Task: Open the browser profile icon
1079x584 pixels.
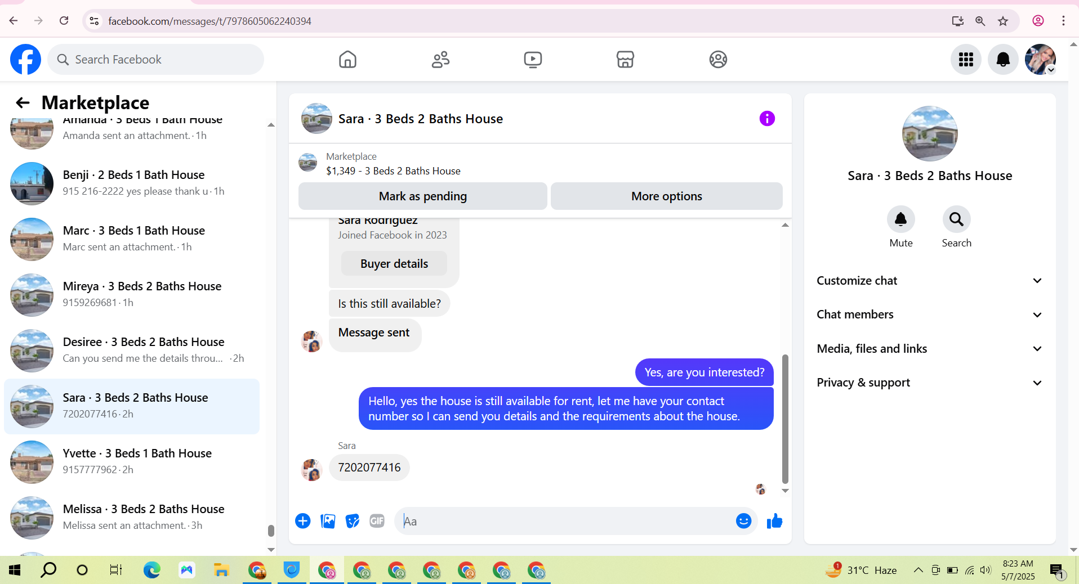Action: coord(1038,21)
